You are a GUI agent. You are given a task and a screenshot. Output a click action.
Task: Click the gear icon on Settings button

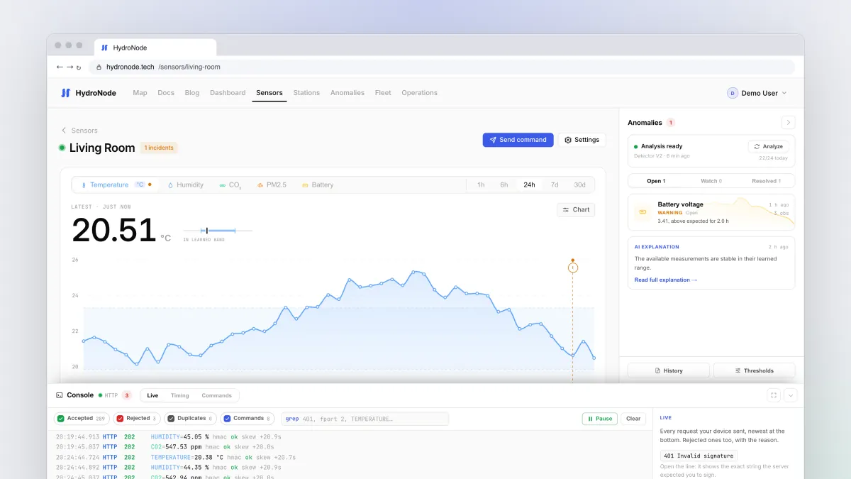pyautogui.click(x=568, y=140)
